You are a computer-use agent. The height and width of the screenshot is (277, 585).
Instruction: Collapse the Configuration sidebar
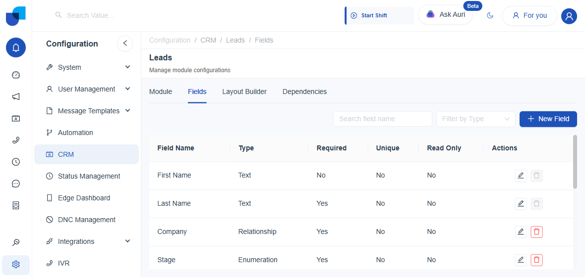(x=125, y=43)
